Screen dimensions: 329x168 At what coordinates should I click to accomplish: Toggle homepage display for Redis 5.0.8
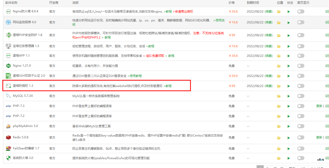click(301, 137)
